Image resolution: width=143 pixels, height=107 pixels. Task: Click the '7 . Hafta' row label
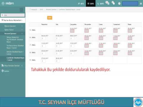[x=32, y=45]
